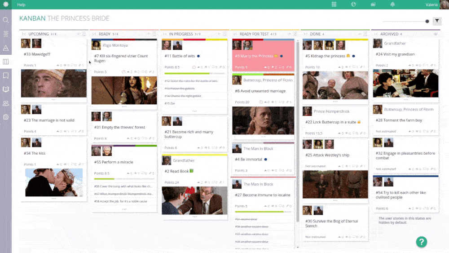The image size is (449, 253).
Task: Select the Kanban board icon in the sidebar
Action: (x=6, y=62)
